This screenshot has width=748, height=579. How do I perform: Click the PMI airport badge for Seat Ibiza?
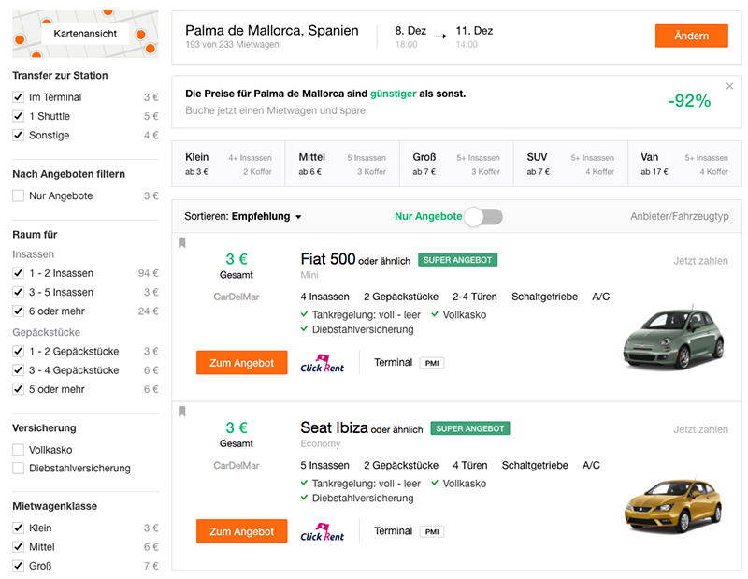tap(432, 531)
